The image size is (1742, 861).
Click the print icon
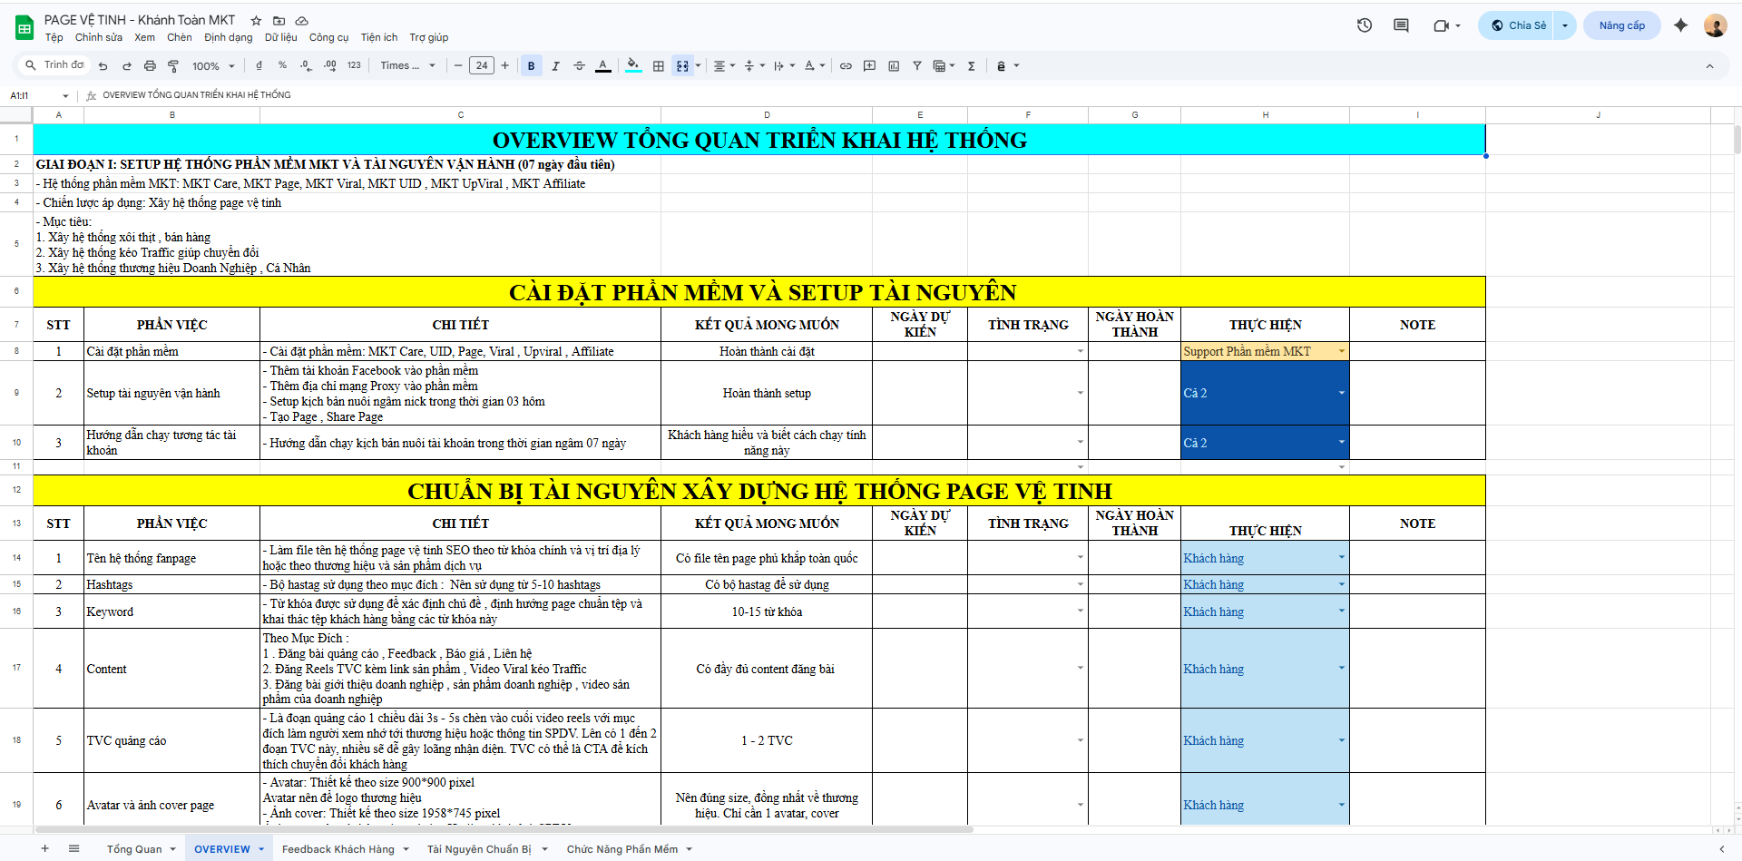(x=150, y=66)
